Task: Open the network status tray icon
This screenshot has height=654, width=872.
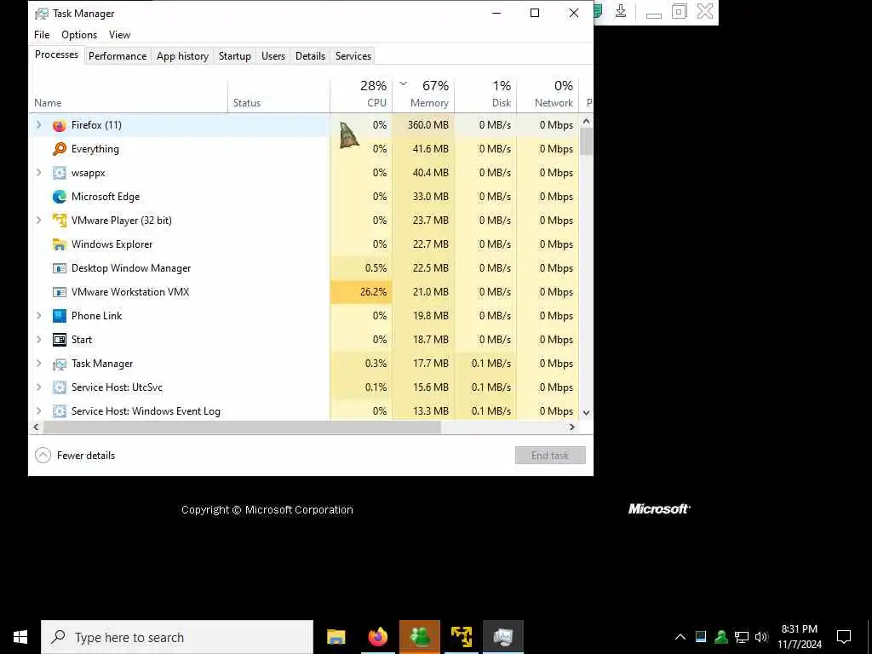Action: coord(742,637)
